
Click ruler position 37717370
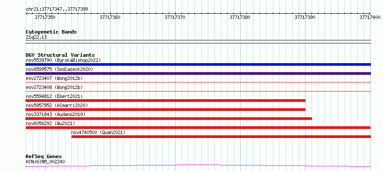click(175, 17)
